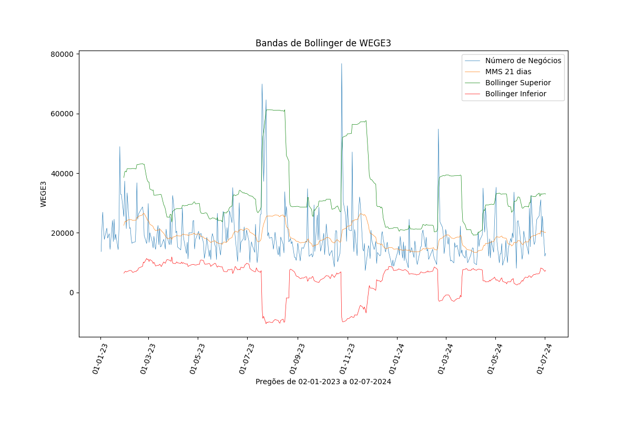Click the y-axis tick value 60000

[62, 114]
